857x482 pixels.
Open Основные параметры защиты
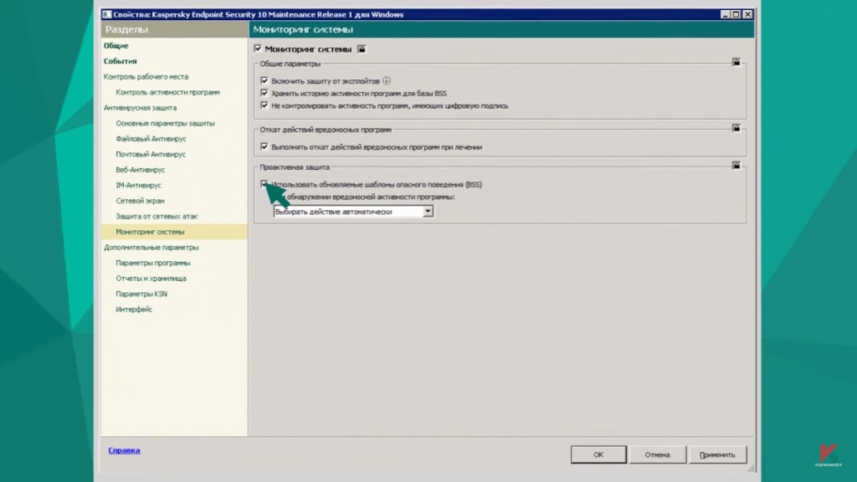point(165,124)
